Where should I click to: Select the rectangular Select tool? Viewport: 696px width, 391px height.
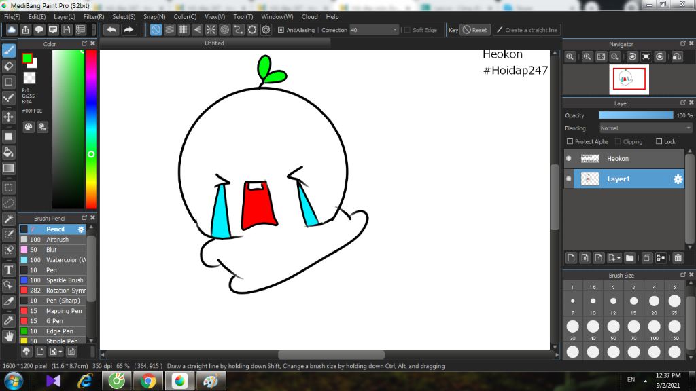pyautogui.click(x=9, y=187)
